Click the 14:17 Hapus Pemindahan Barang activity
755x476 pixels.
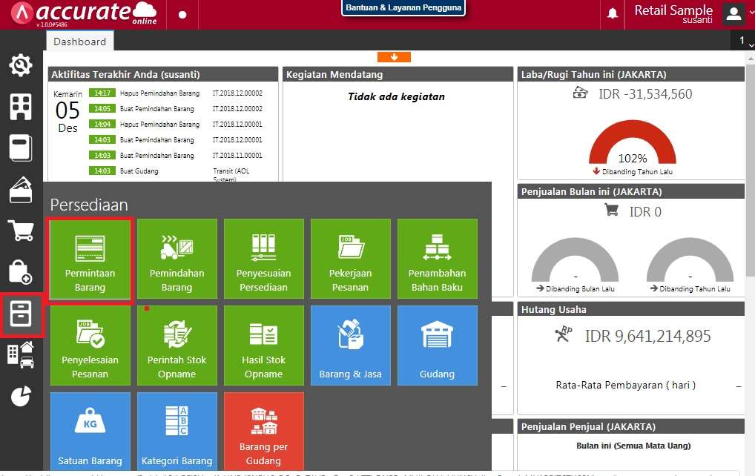coord(176,93)
